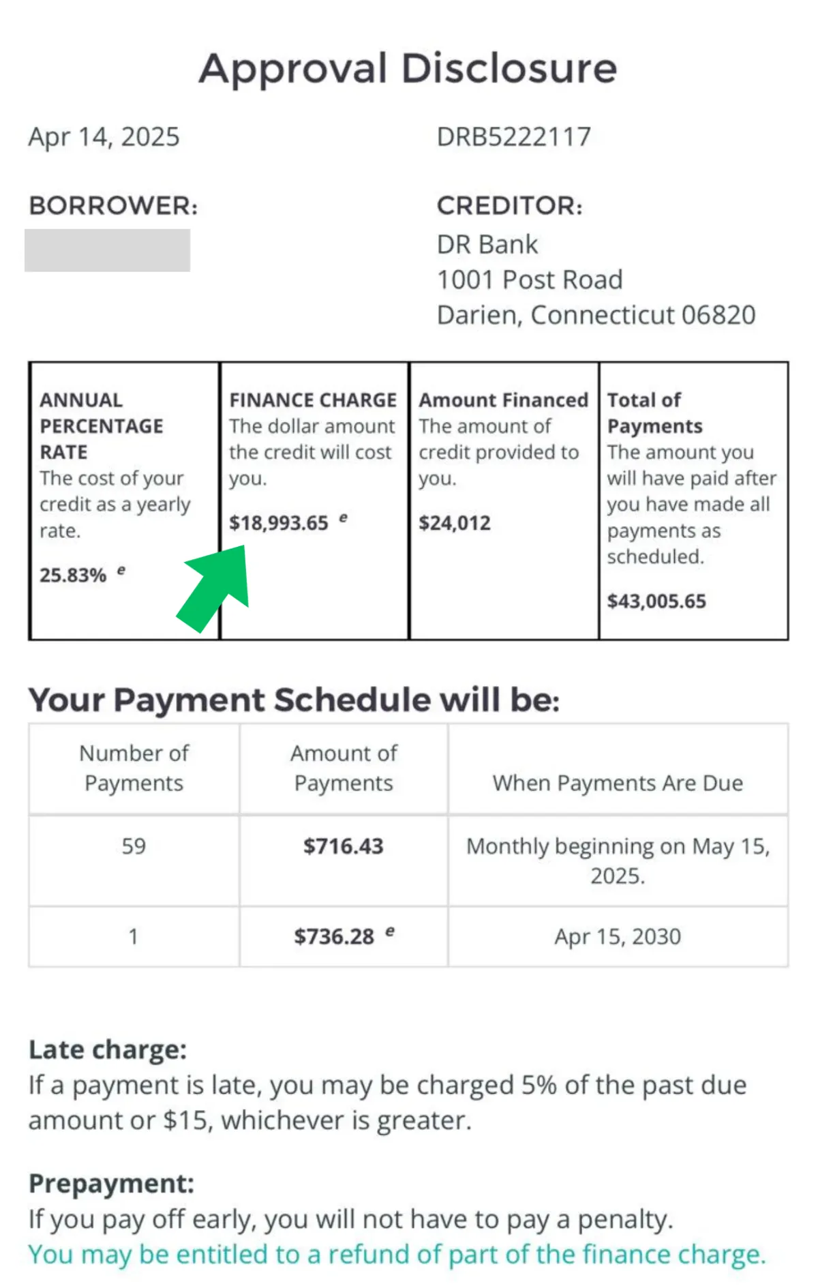Click the Apr 14, 2025 date

point(104,137)
